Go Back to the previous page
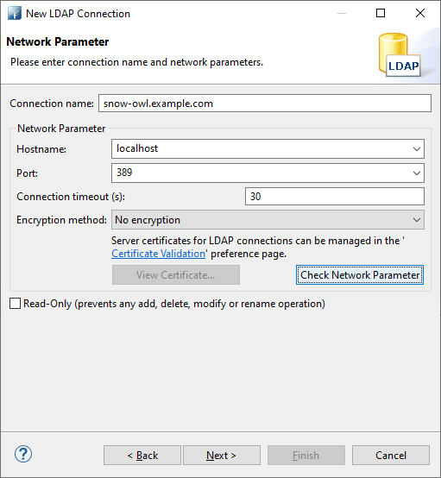This screenshot has height=478, width=441. pos(142,456)
